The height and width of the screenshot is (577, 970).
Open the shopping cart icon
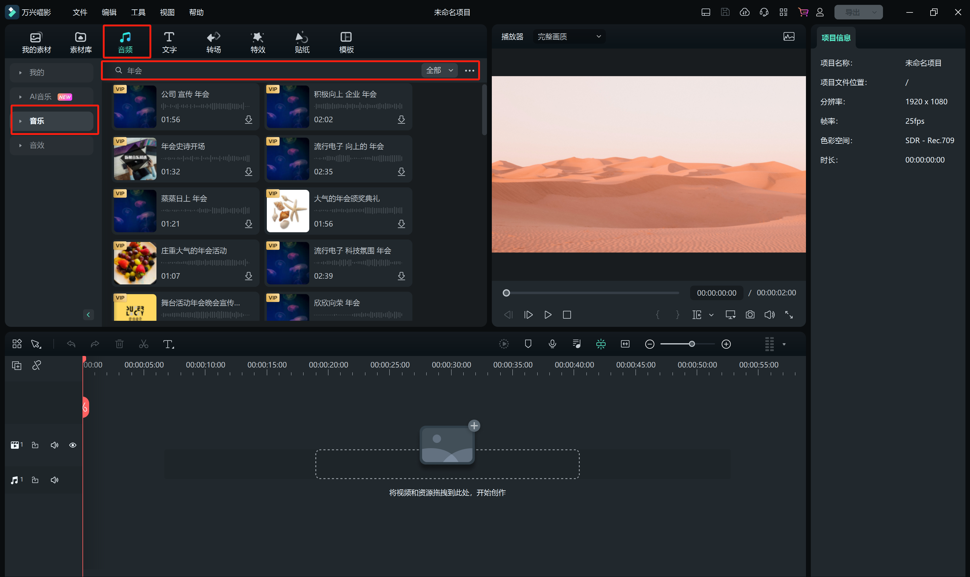[803, 12]
